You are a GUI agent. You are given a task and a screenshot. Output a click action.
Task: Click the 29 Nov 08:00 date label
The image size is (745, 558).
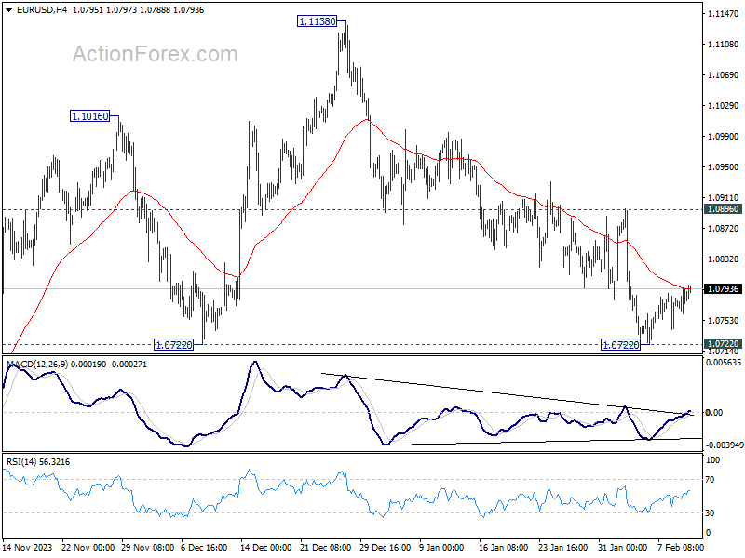148,548
